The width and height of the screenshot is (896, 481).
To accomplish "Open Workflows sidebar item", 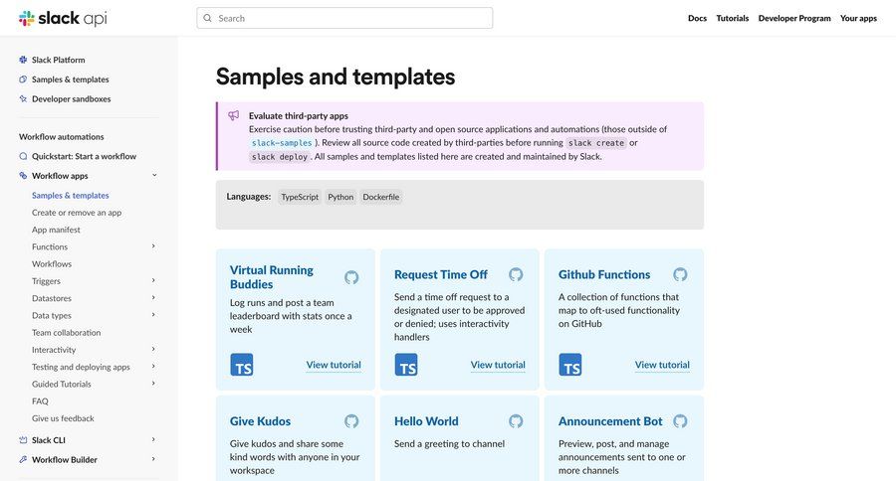I will [52, 263].
